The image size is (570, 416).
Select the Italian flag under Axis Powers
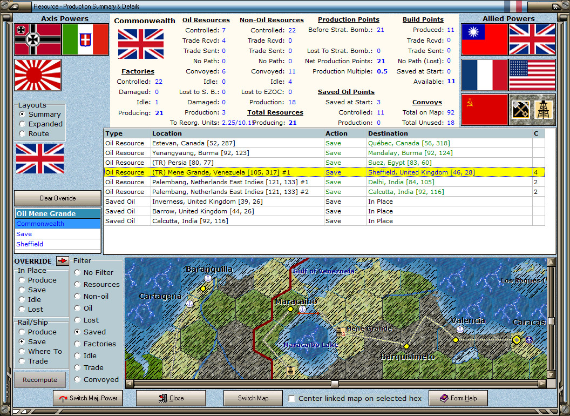(85, 39)
